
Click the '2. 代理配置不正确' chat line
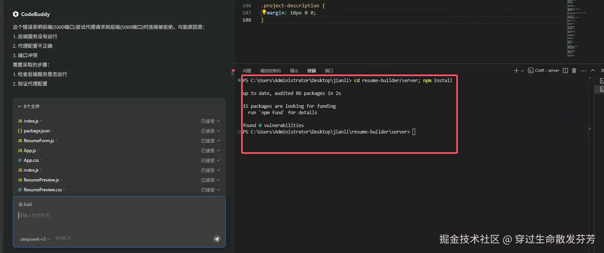pos(32,46)
